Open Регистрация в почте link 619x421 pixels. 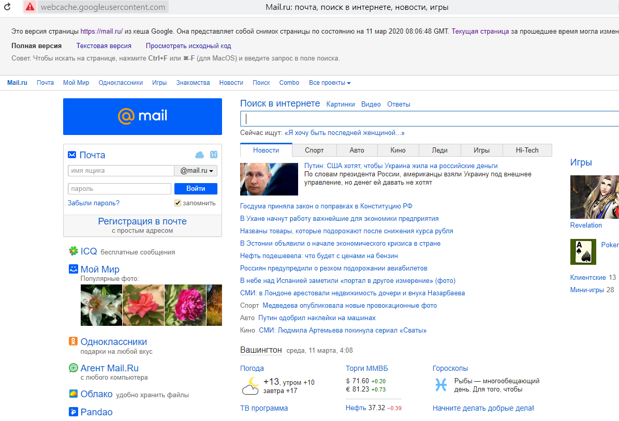coord(142,221)
